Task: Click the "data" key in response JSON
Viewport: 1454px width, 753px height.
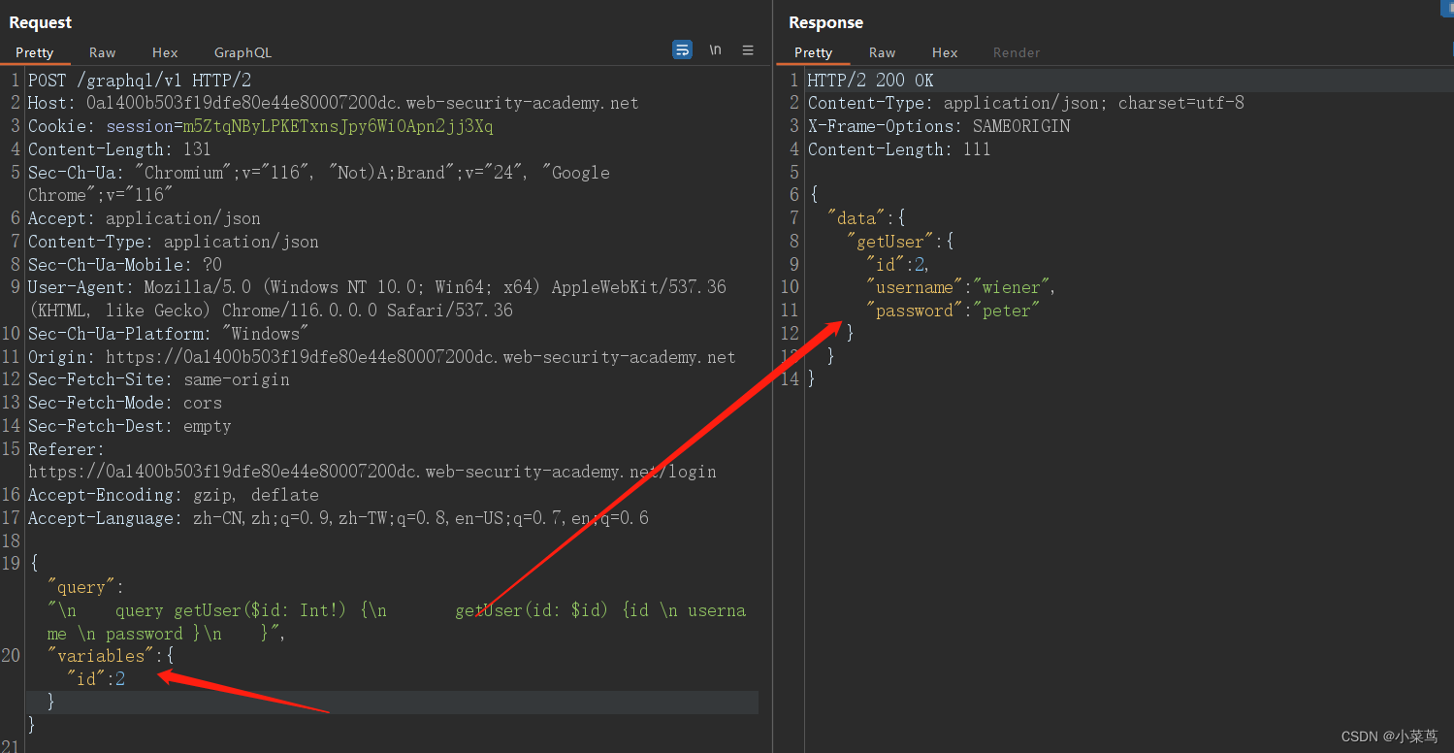Action: click(x=856, y=218)
